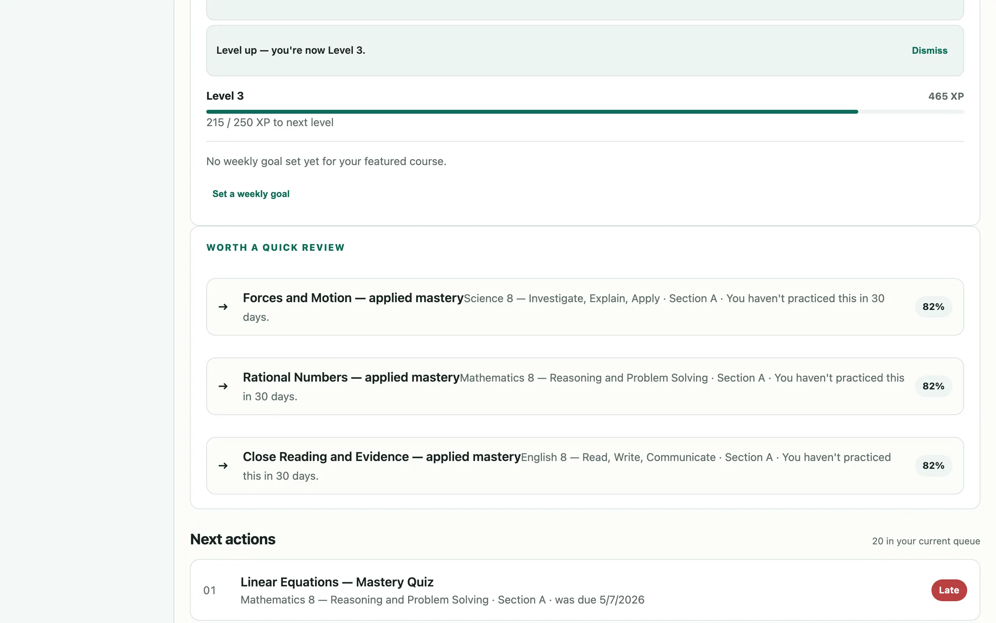
Task: Click the 465 XP total text
Action: [x=946, y=97]
